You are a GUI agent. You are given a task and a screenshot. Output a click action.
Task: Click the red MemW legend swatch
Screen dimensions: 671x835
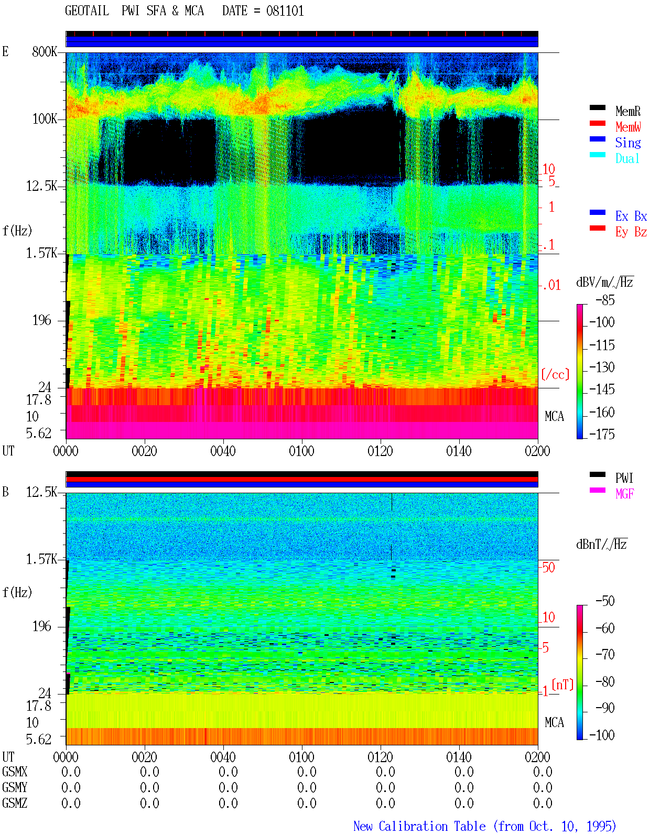click(598, 124)
